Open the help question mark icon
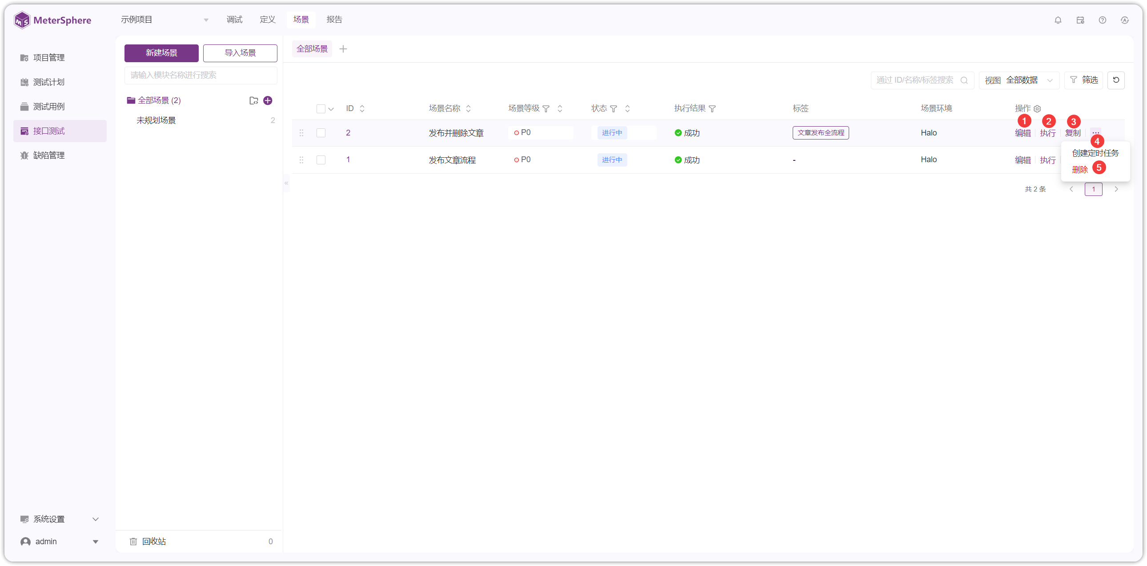The image size is (1147, 566). pyautogui.click(x=1103, y=20)
